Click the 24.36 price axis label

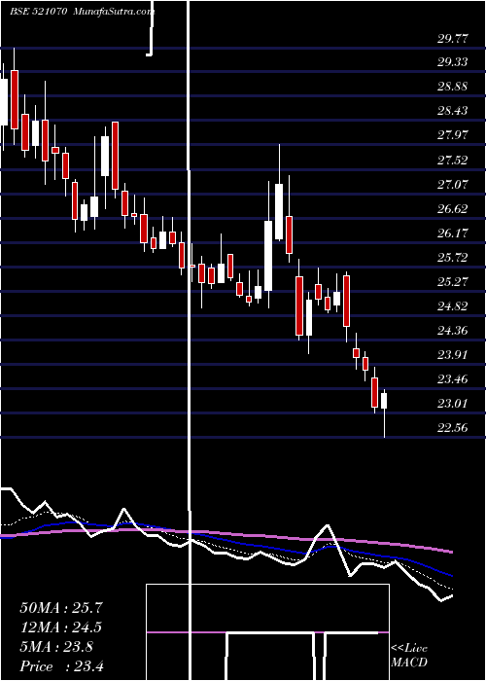click(x=453, y=332)
